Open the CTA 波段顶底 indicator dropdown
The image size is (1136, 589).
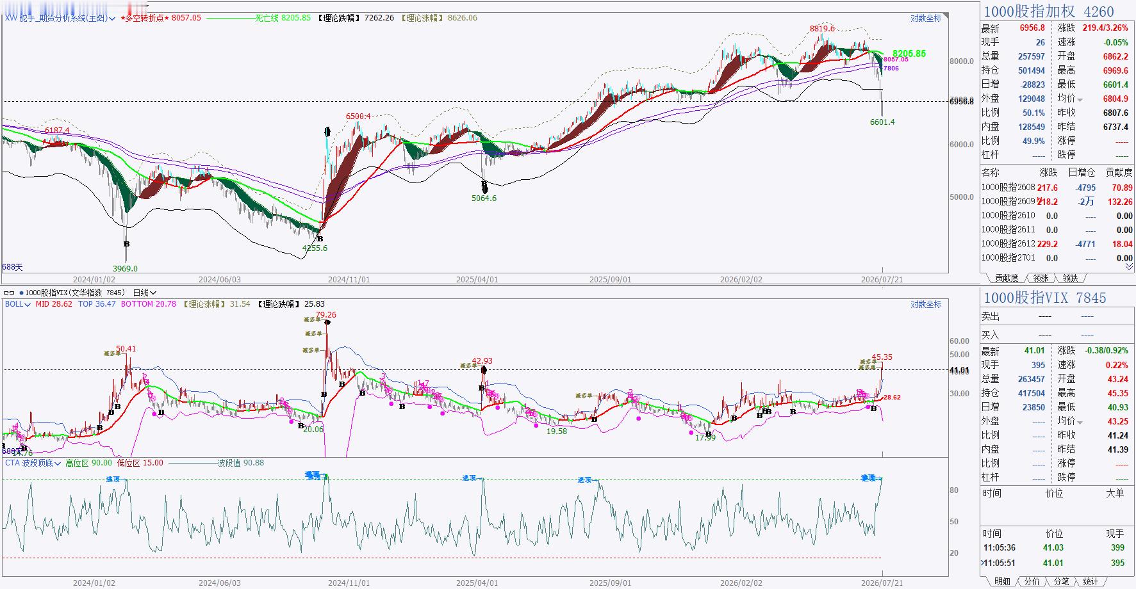(33, 463)
